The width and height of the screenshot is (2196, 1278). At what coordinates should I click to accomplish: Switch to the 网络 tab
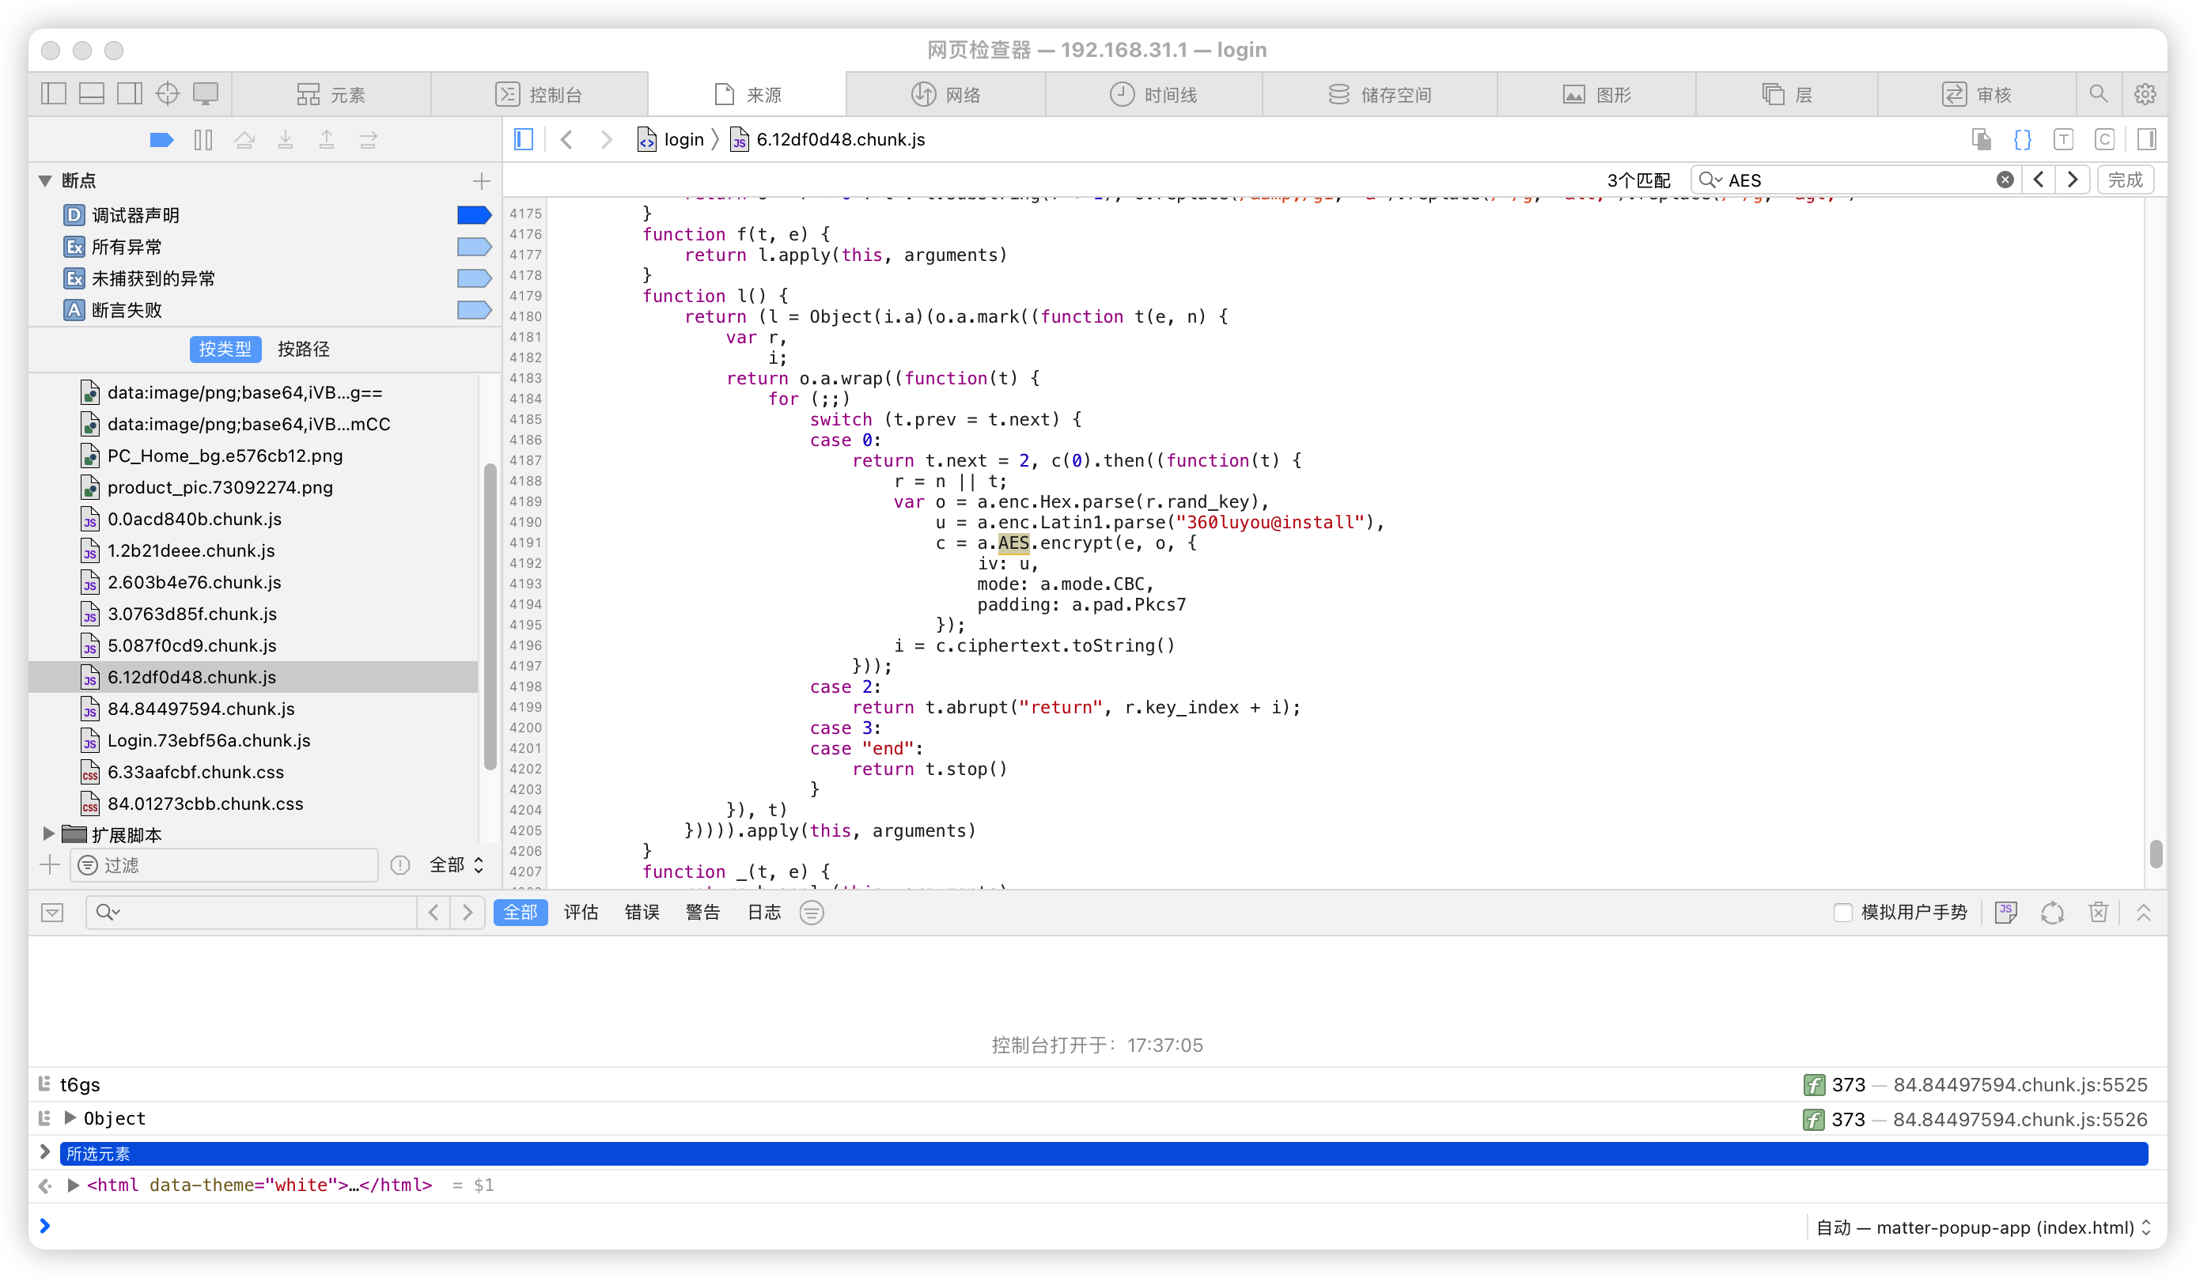(x=945, y=94)
